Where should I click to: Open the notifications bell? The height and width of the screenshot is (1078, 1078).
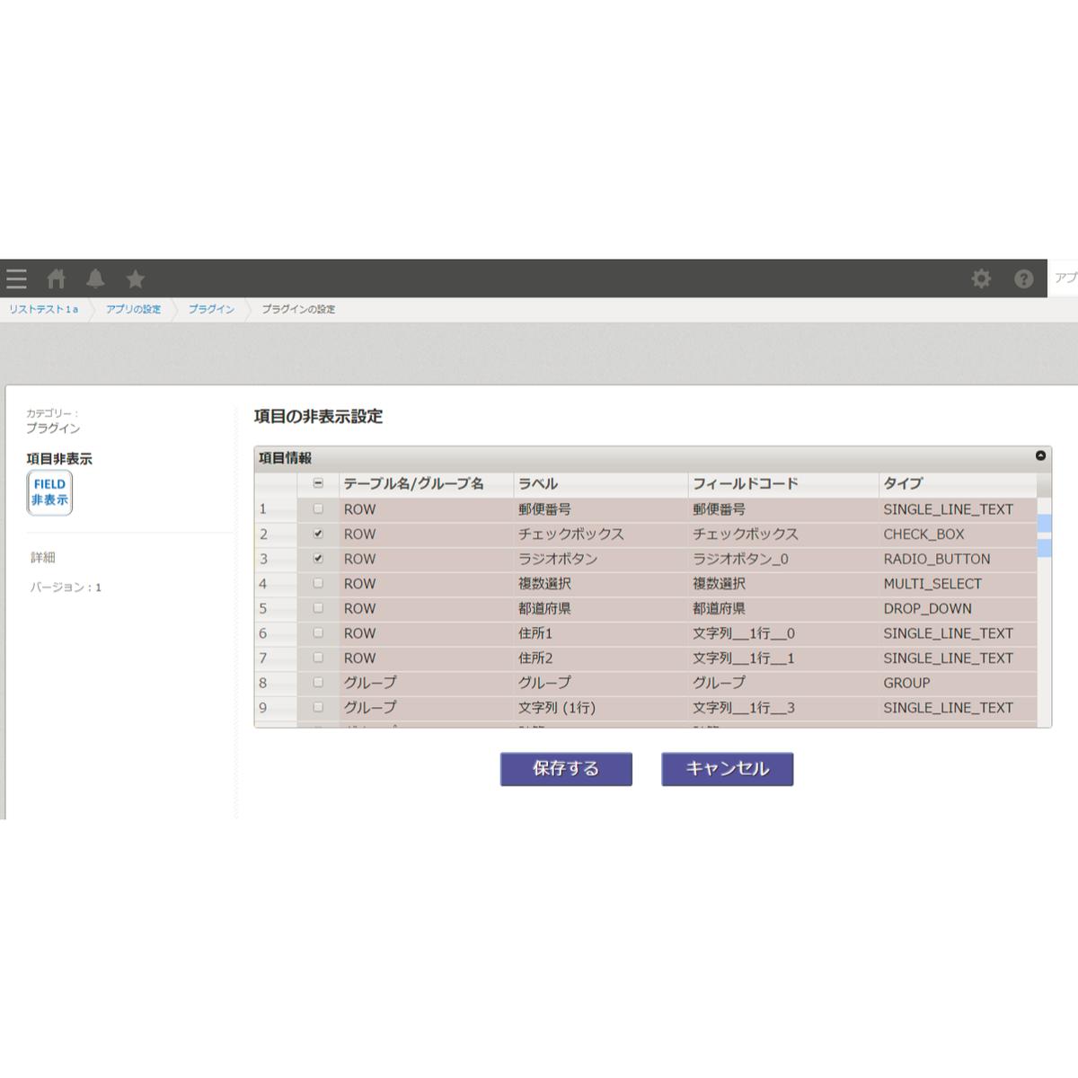pyautogui.click(x=95, y=279)
